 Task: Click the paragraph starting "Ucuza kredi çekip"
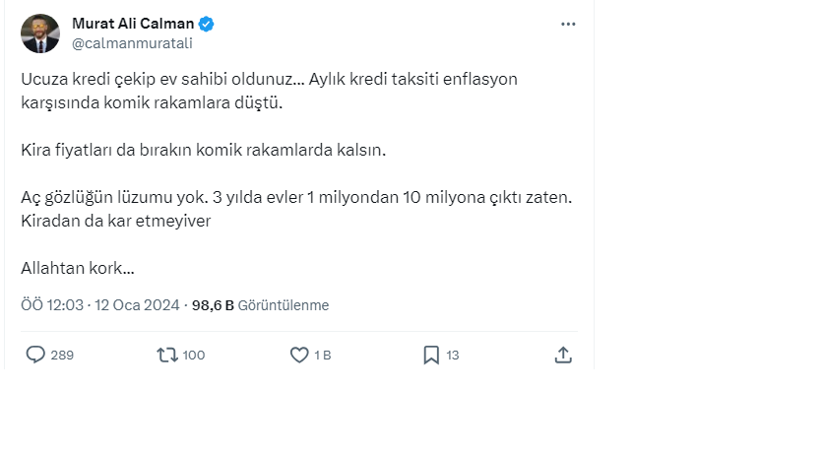coord(269,90)
